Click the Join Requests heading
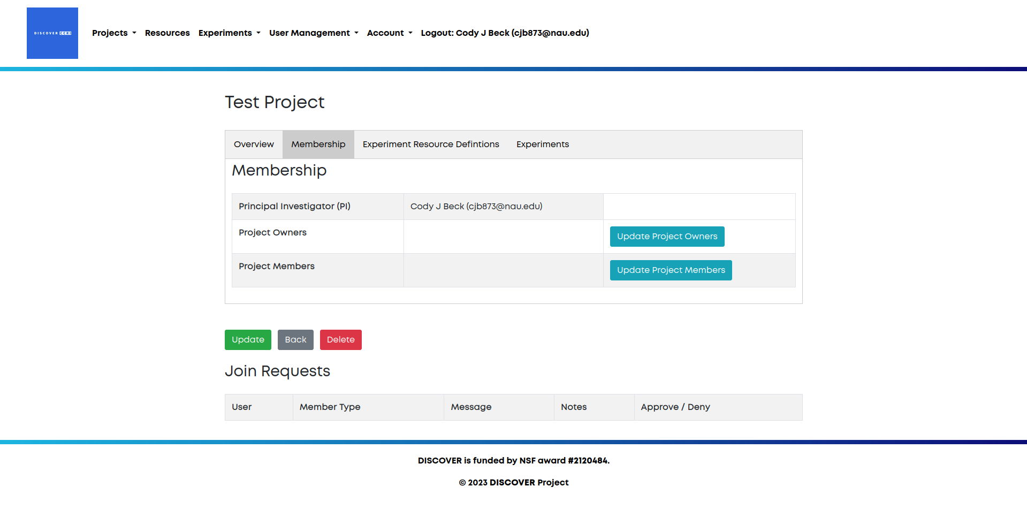The image size is (1027, 517). coord(277,371)
